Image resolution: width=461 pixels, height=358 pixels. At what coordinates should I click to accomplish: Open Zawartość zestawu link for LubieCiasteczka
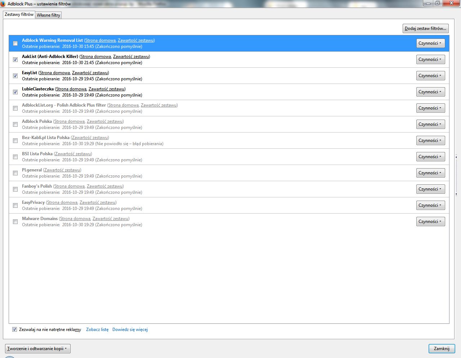pos(107,89)
